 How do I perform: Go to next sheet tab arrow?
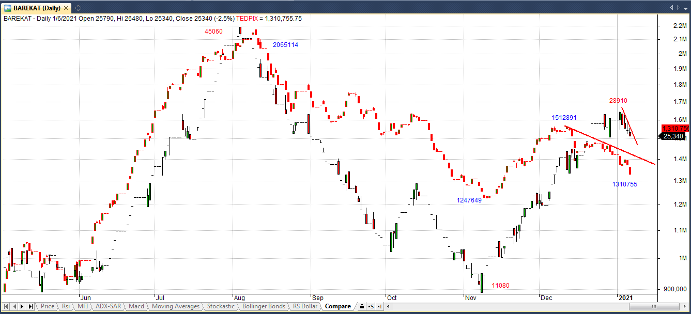point(23,306)
